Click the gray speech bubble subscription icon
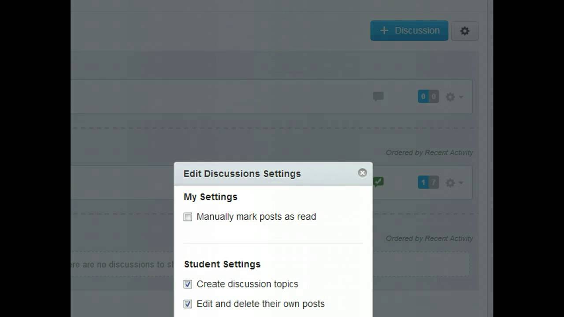Viewport: 564px width, 317px height. tap(378, 96)
